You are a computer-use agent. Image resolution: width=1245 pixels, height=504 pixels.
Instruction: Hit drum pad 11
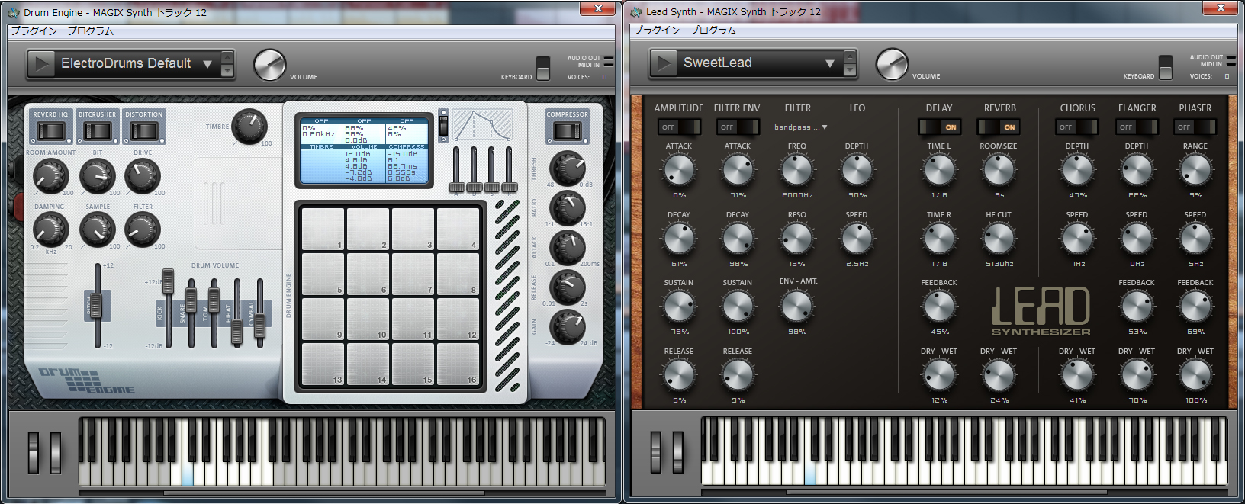[x=413, y=319]
